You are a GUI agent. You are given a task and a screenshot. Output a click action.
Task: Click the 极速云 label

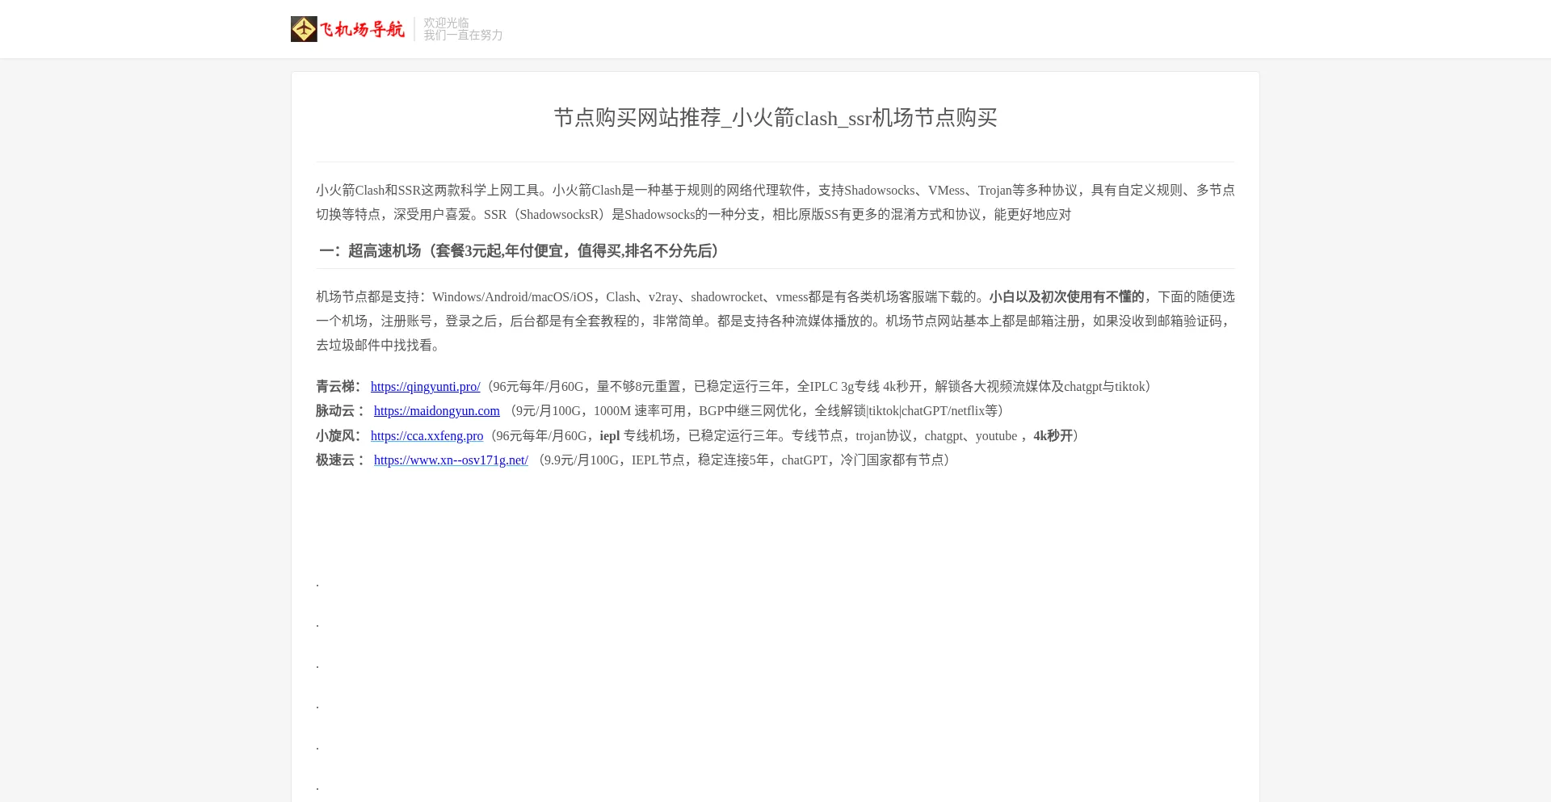pos(340,460)
